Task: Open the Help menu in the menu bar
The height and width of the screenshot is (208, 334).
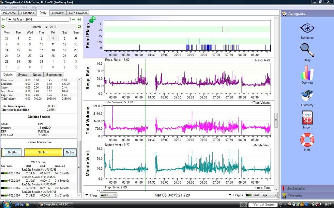Action: [34, 7]
